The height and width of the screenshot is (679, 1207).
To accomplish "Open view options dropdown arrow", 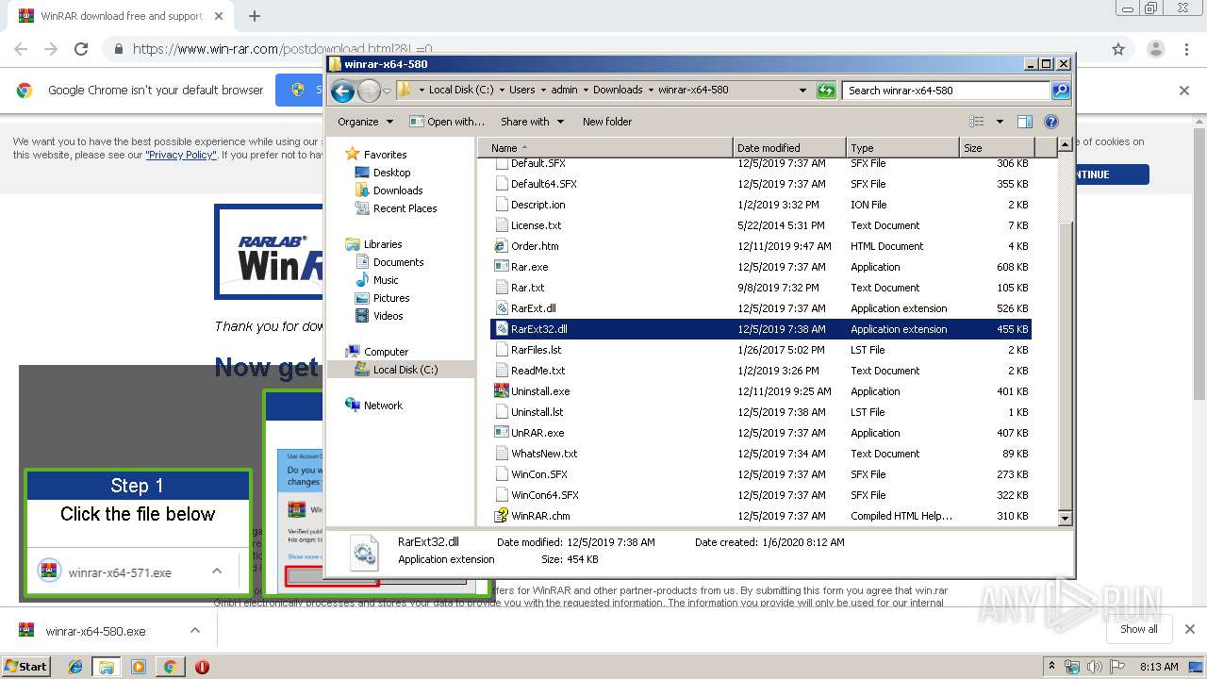I will point(1000,122).
